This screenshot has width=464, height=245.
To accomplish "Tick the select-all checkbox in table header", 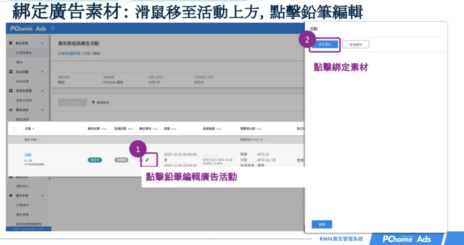I will (x=15, y=129).
